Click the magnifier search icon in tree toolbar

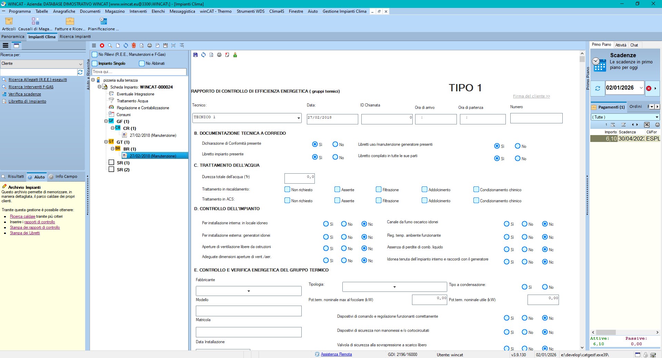point(110,45)
